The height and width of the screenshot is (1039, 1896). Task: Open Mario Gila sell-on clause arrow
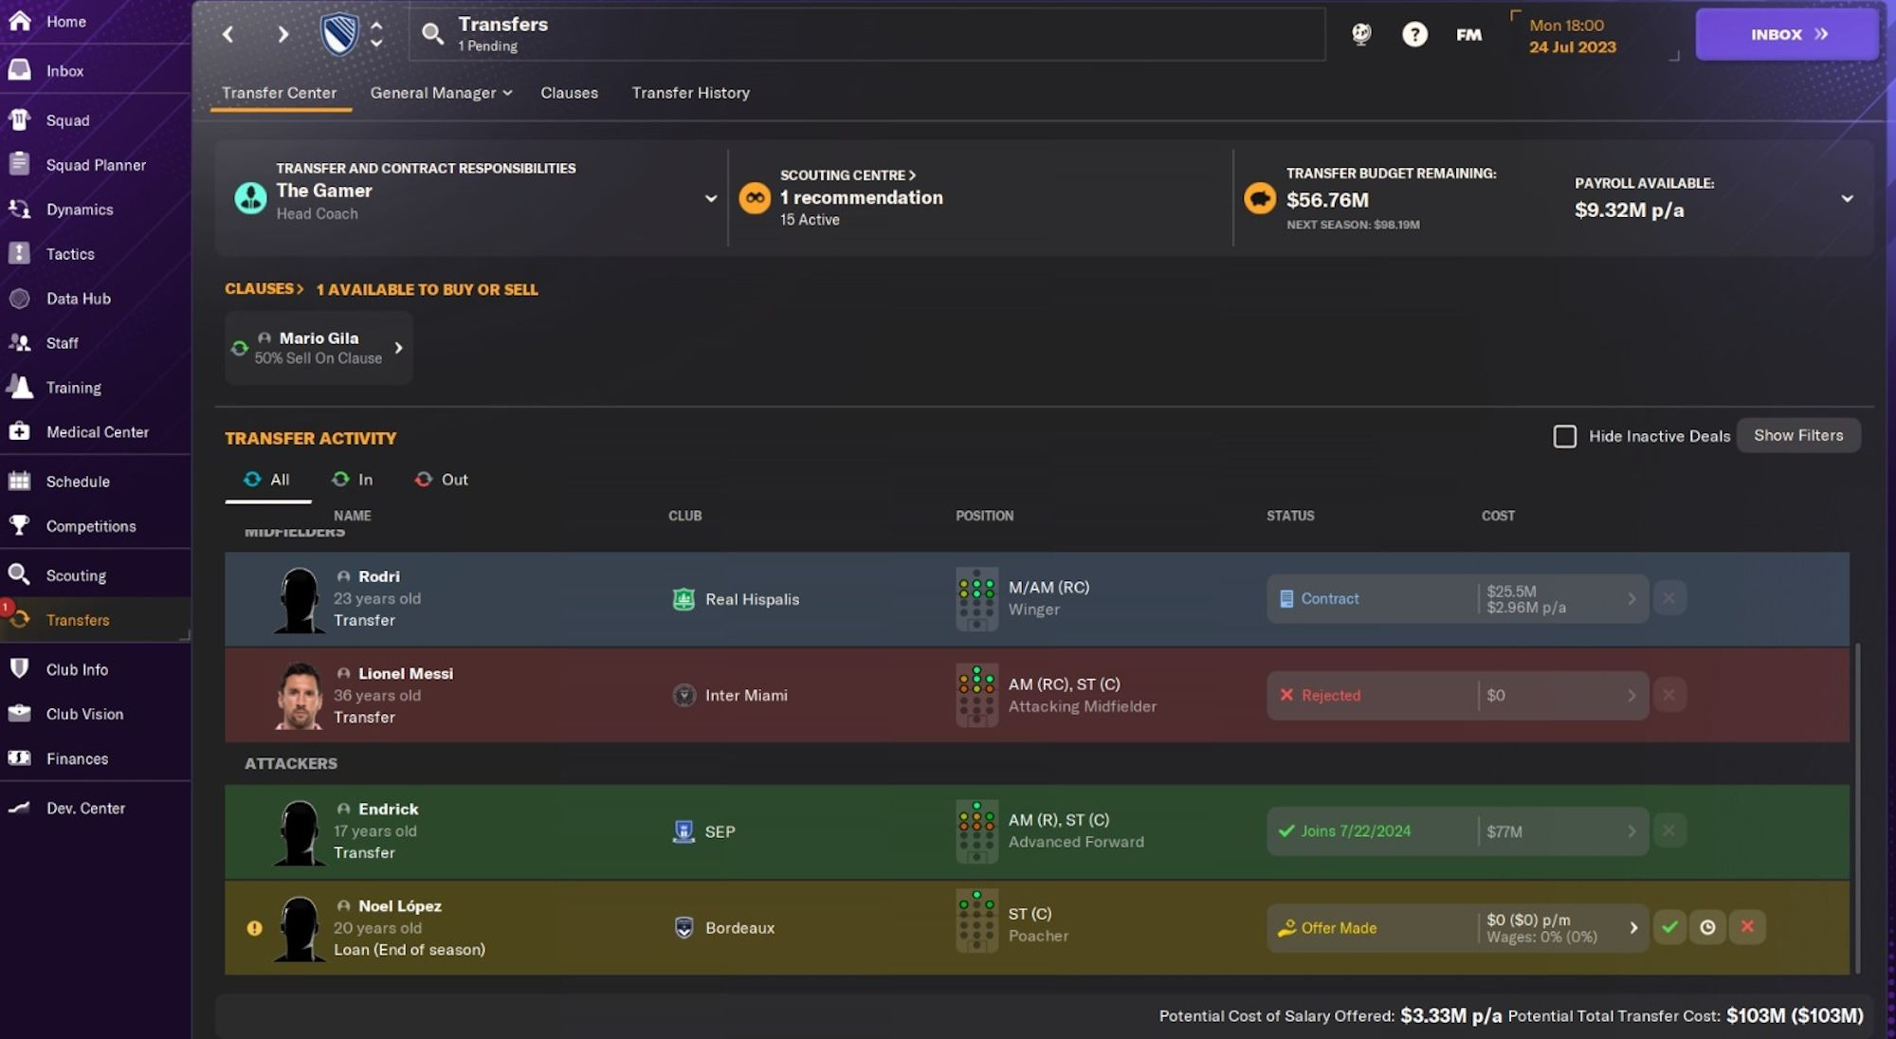pos(398,348)
